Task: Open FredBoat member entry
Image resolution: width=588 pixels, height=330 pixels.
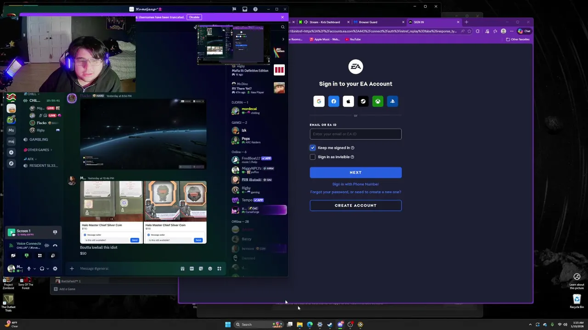Action: point(257,159)
